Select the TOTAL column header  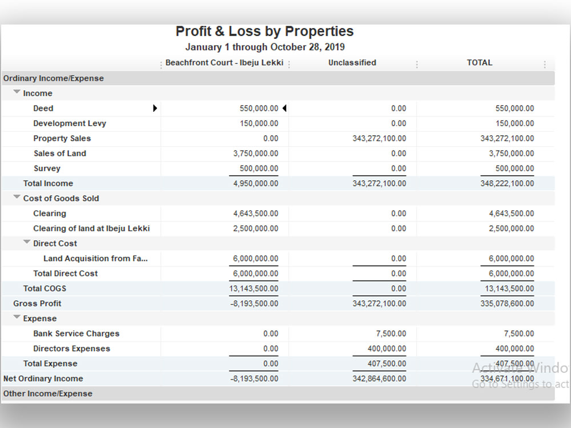point(480,63)
